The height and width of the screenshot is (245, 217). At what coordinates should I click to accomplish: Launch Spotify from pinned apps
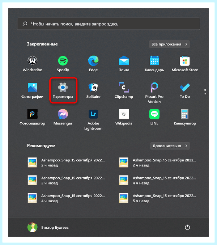point(63,64)
